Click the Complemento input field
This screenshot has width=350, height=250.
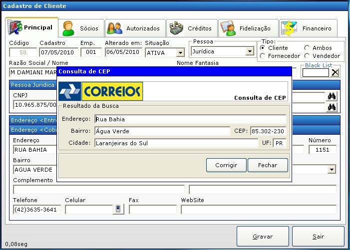coord(99,190)
